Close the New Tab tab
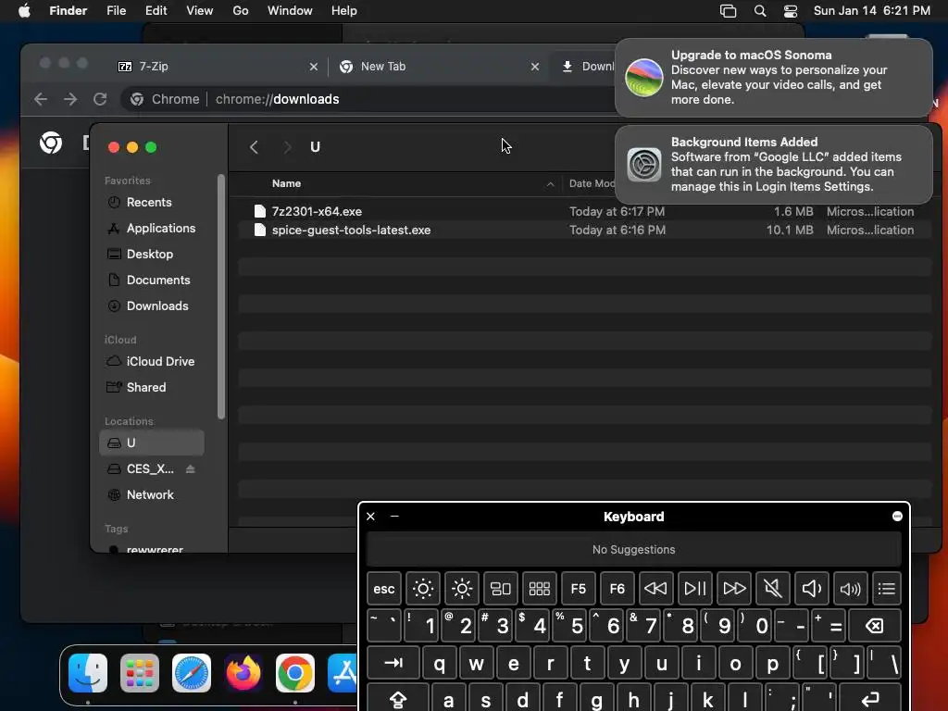948x711 pixels. click(534, 67)
